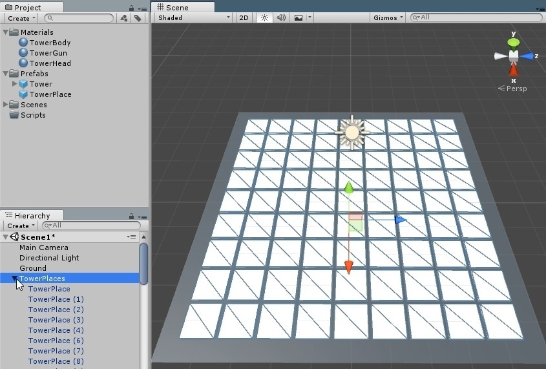Screen dimensions: 546x369
Task: Collapse the Prefabs folder
Action: (x=5, y=74)
